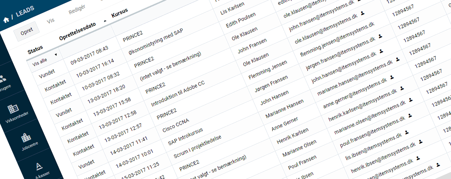Click Introduktion til Adobe CC course
The width and height of the screenshot is (451, 179).
(178, 93)
